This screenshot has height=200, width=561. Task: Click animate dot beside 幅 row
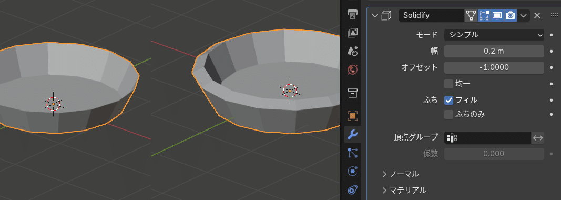tap(552, 51)
